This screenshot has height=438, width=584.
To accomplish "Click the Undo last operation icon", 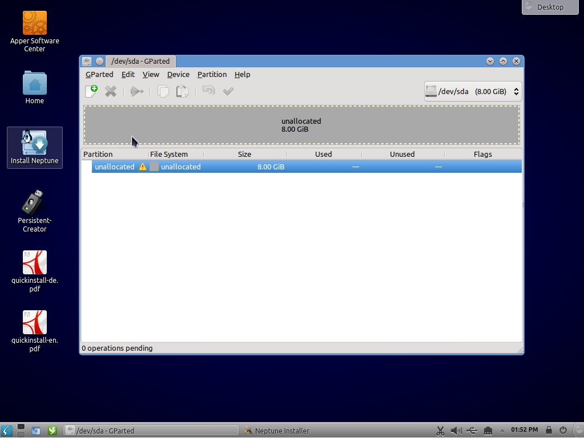I will click(x=208, y=91).
